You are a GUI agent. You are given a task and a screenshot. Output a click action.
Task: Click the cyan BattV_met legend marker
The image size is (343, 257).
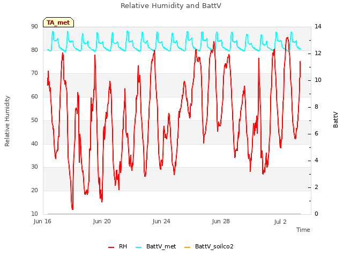pos(138,247)
